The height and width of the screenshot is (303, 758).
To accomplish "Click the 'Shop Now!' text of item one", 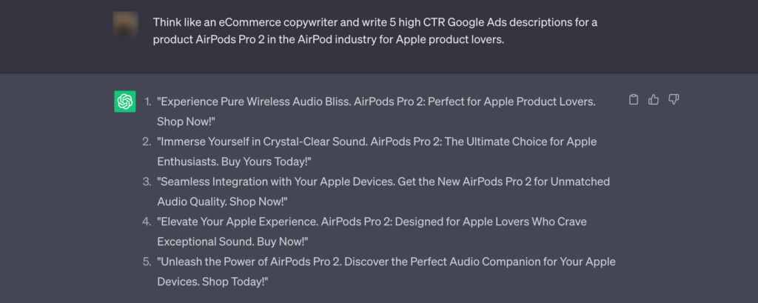I will pos(186,121).
